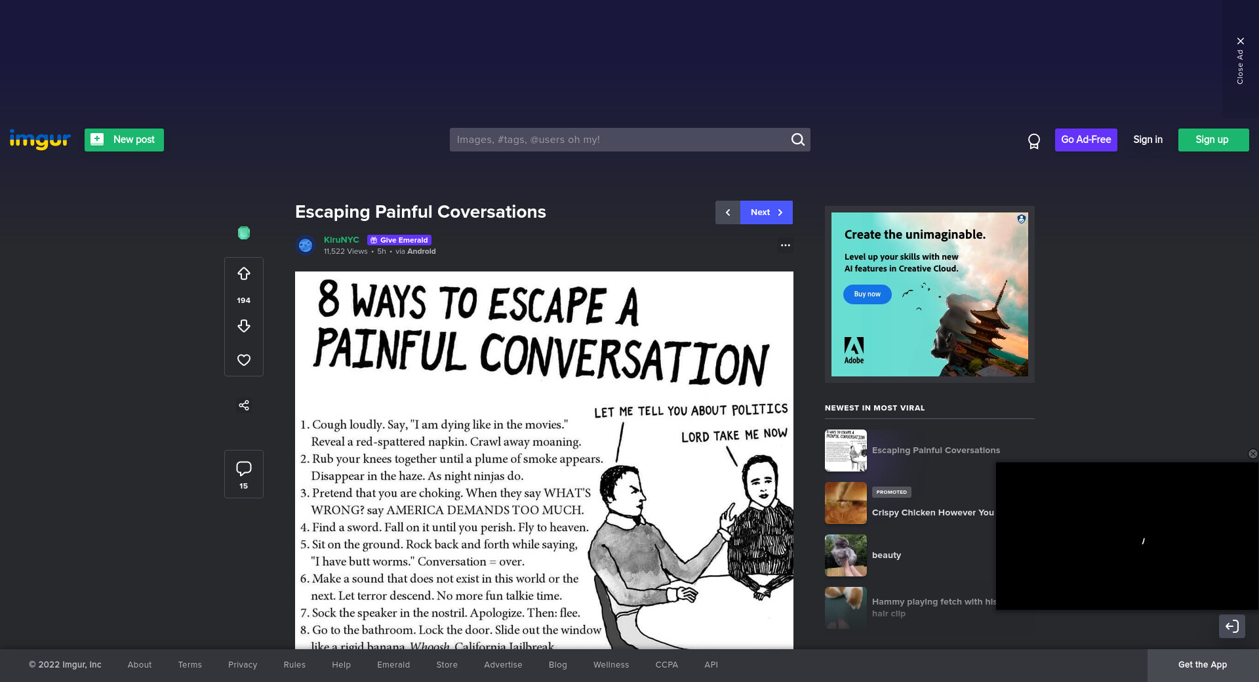Favorite the post with the heart icon
Viewport: 1259px width, 682px height.
tap(244, 360)
